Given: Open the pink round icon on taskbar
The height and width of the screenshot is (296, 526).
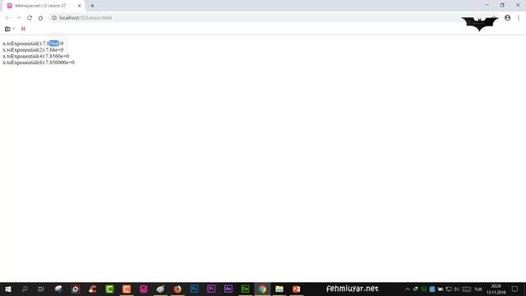Looking at the screenshot, I should pos(143,289).
